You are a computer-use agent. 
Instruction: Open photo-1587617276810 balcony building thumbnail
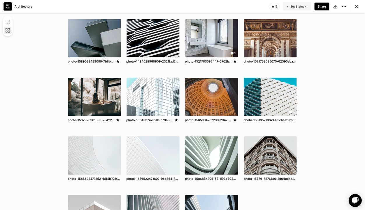tap(270, 155)
